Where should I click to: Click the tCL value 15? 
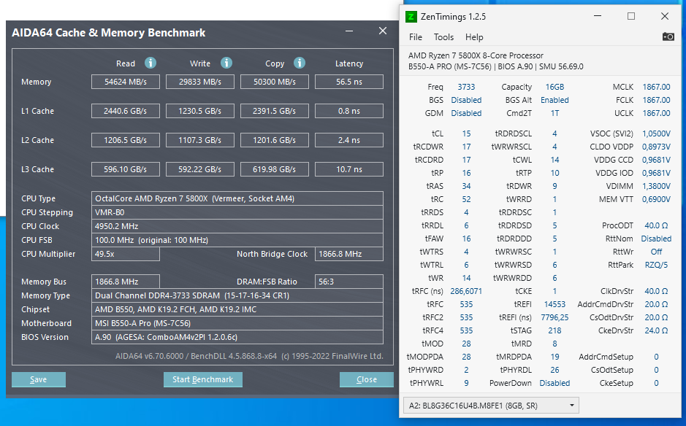click(466, 133)
